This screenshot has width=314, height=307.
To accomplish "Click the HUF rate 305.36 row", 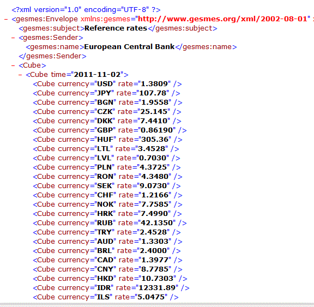I will (107, 140).
